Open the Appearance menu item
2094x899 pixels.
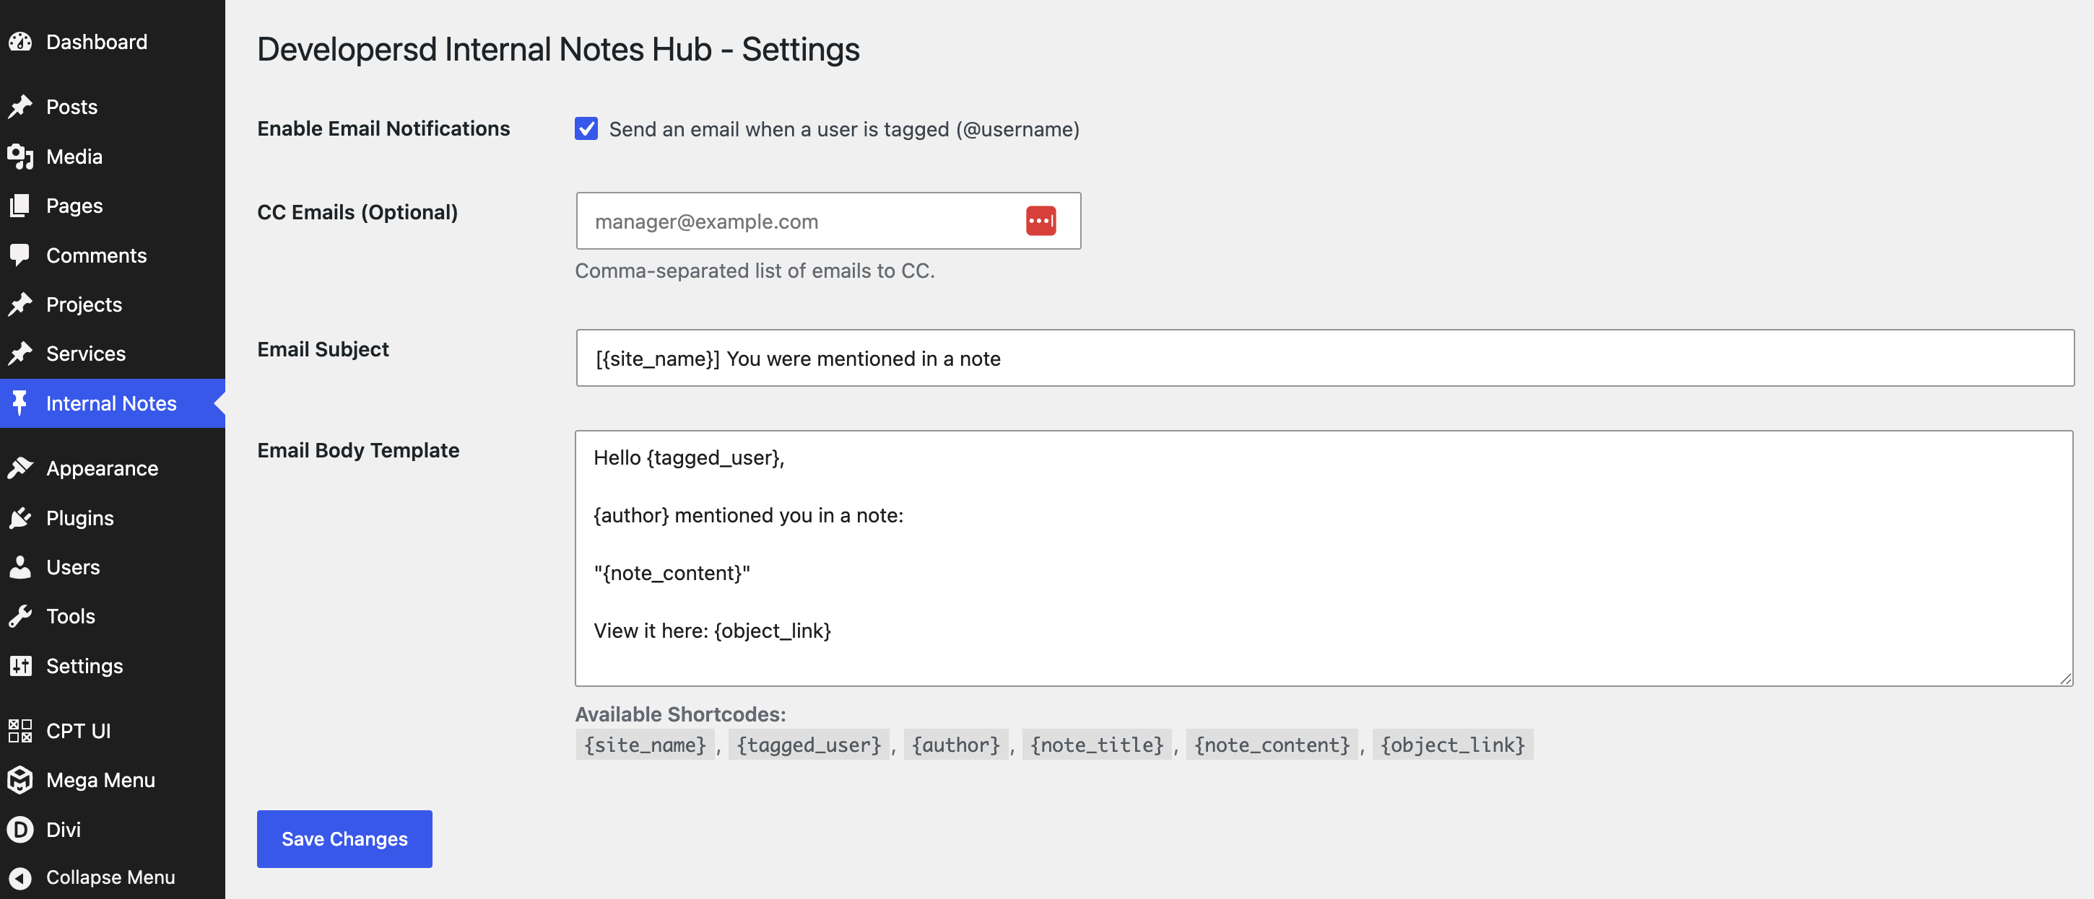[x=112, y=468]
